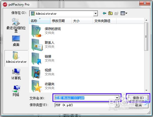Click the 视频 folder name text

point(48,70)
